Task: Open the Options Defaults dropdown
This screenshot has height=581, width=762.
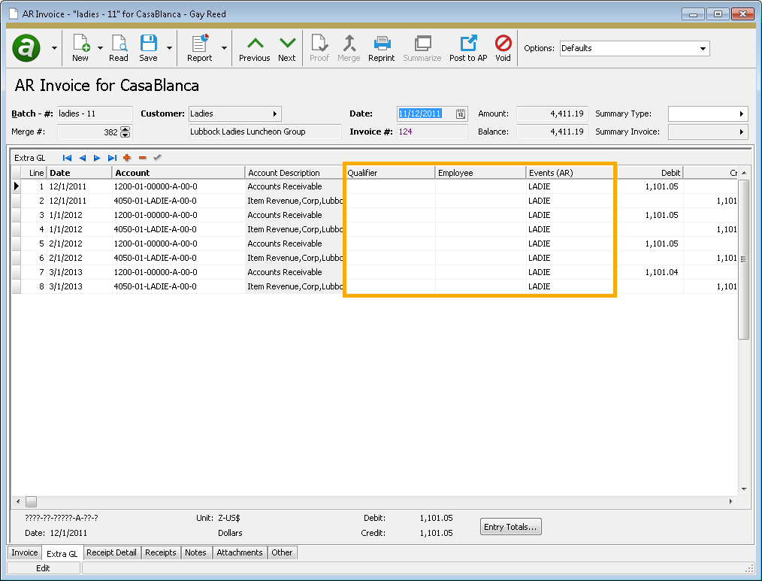Action: (703, 47)
